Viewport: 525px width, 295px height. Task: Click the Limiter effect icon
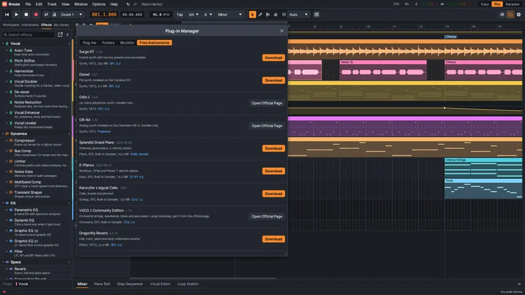point(10,161)
